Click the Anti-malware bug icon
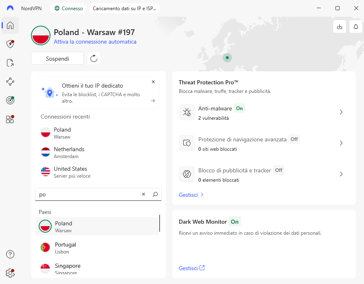The height and width of the screenshot is (284, 364). click(x=187, y=112)
